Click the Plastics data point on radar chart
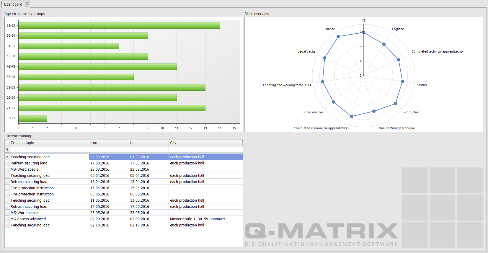 click(x=402, y=81)
